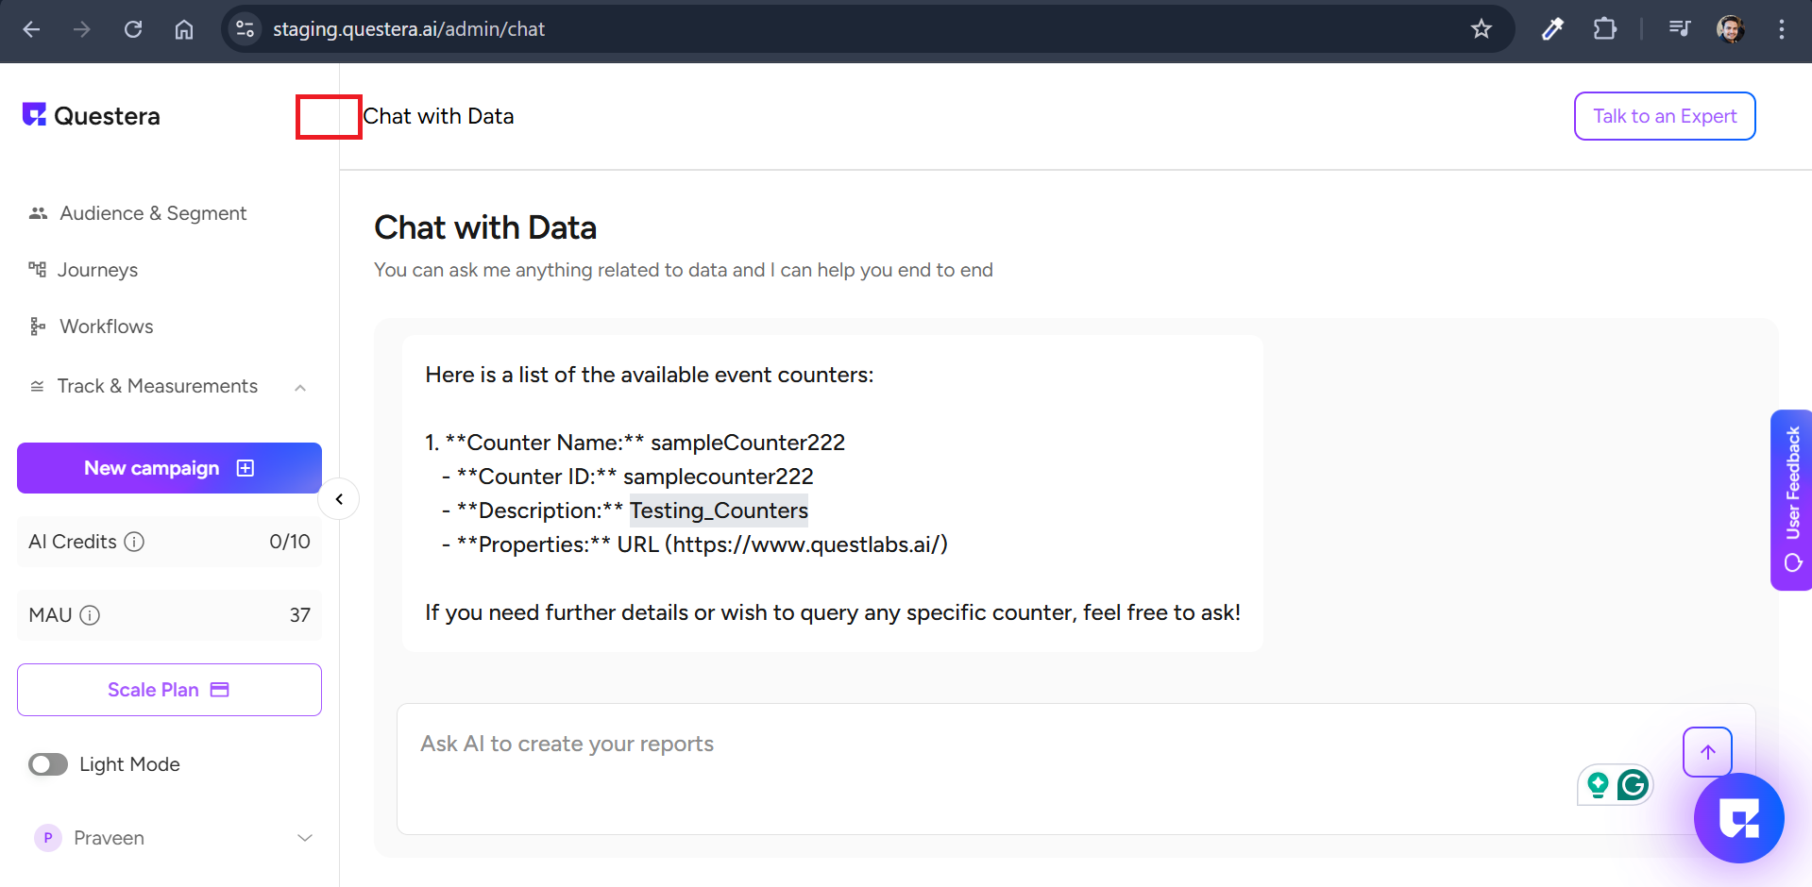Reload the page
1812x887 pixels.
tap(133, 29)
